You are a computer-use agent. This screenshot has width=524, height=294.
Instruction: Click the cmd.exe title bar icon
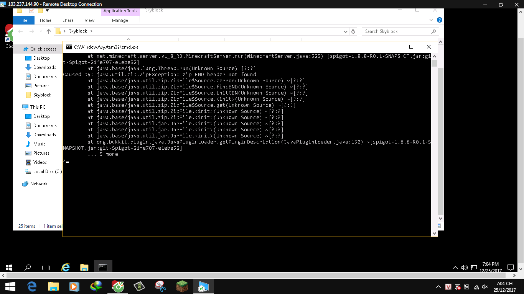click(69, 47)
